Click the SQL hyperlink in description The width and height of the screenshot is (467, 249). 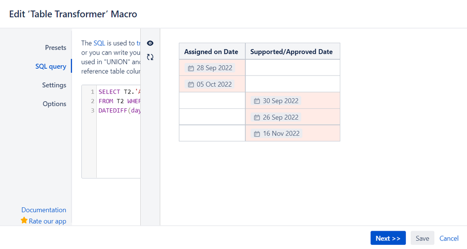coord(99,43)
